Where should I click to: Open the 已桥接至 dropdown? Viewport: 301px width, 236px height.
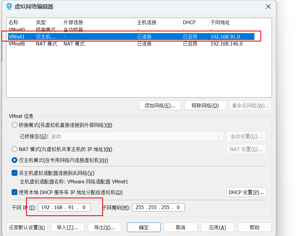click(136, 136)
